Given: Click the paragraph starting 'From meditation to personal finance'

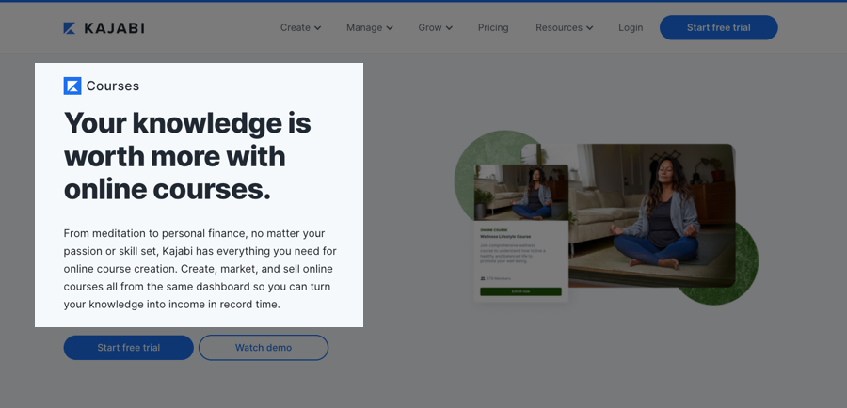Looking at the screenshot, I should tap(200, 269).
